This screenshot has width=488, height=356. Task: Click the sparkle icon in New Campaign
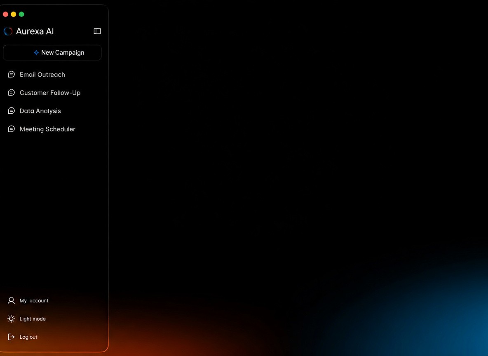[x=36, y=53]
